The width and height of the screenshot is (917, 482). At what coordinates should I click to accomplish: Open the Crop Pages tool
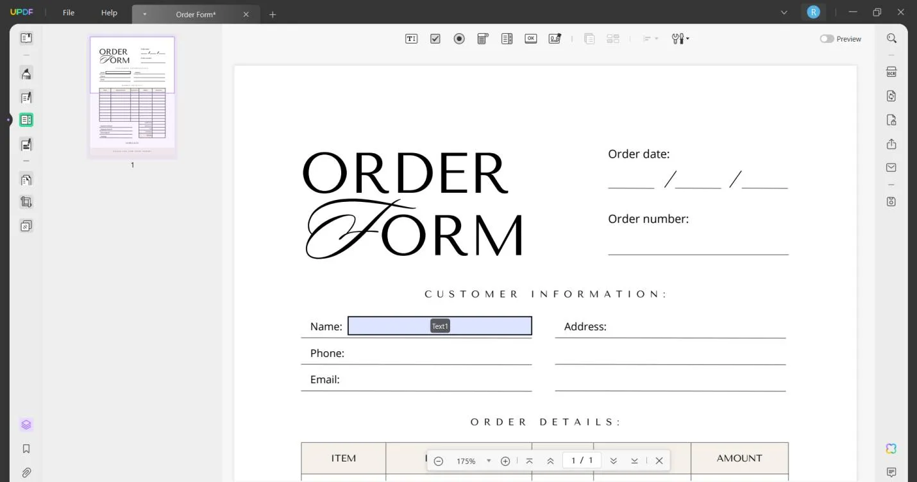pyautogui.click(x=26, y=202)
